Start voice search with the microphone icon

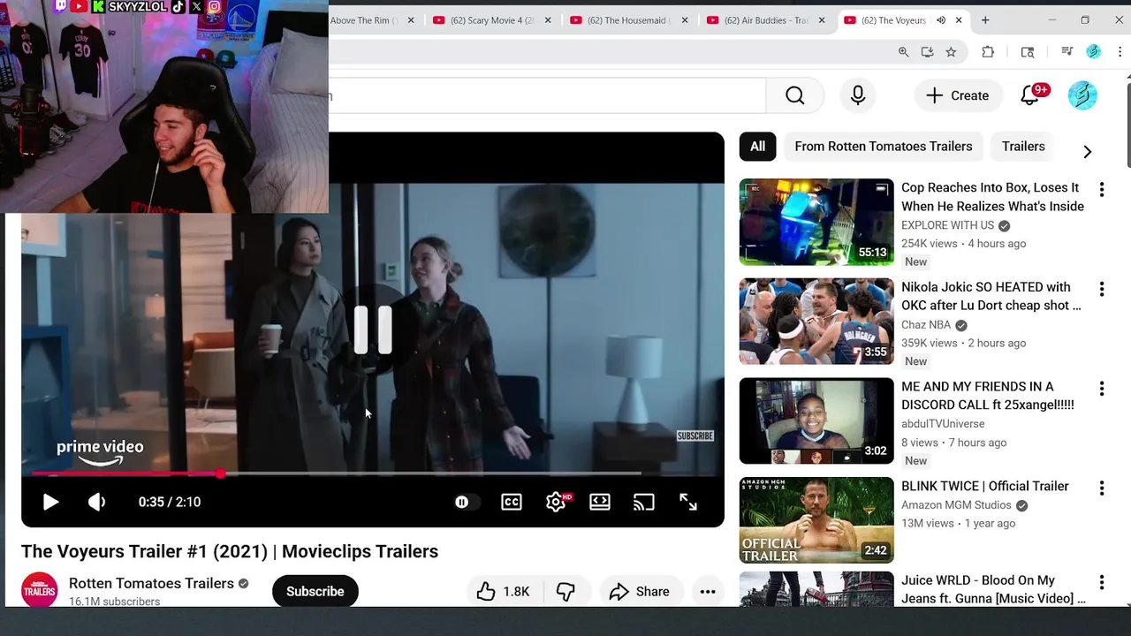858,95
